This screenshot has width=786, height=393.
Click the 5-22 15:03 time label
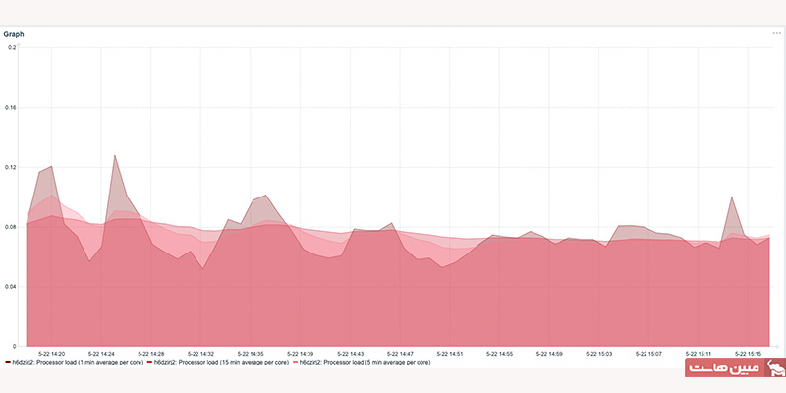(x=599, y=354)
